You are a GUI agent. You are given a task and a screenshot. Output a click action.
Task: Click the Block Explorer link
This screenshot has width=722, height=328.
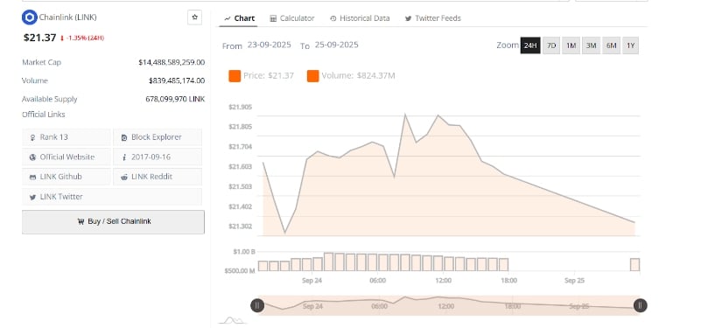tap(158, 137)
